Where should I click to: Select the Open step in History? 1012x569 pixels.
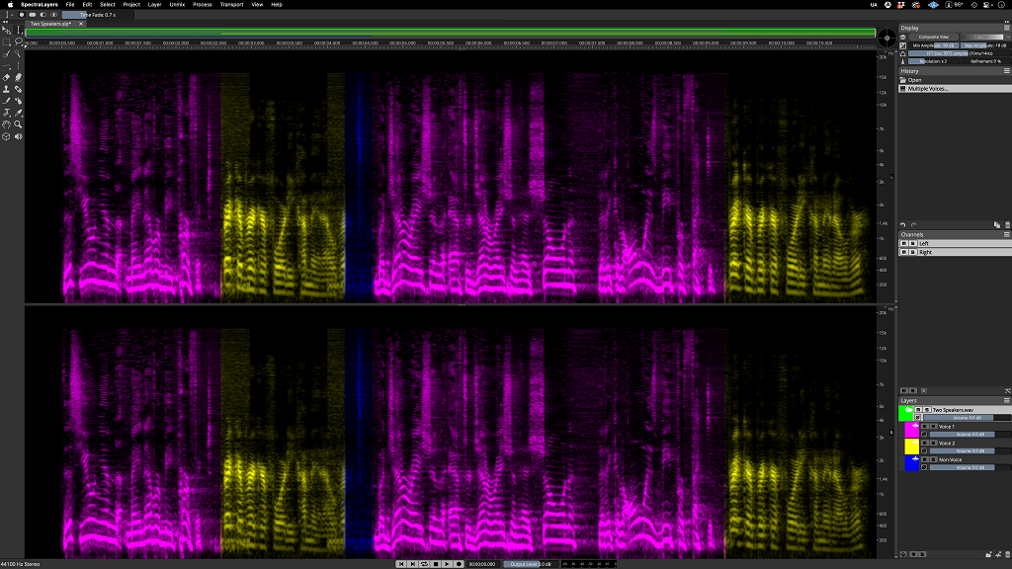954,80
